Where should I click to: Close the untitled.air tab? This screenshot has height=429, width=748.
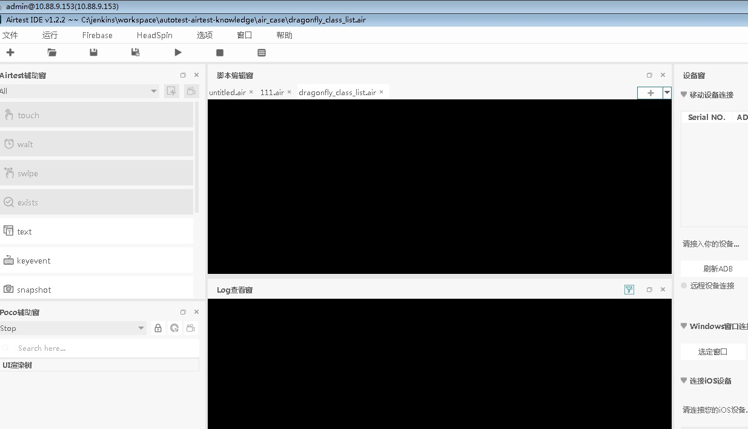pos(251,92)
